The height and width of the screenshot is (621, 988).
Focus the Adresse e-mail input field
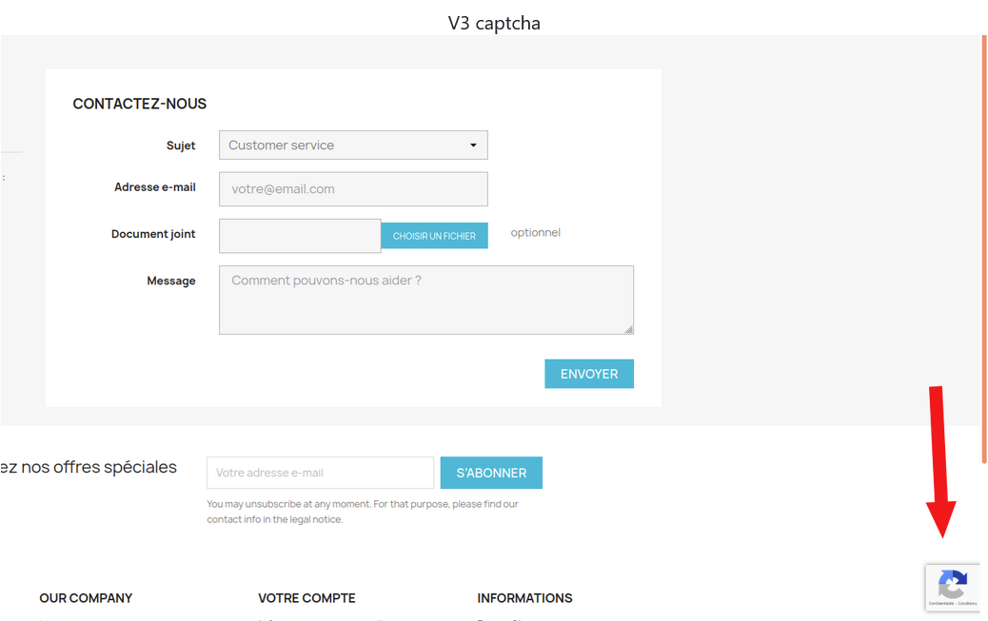tap(353, 189)
